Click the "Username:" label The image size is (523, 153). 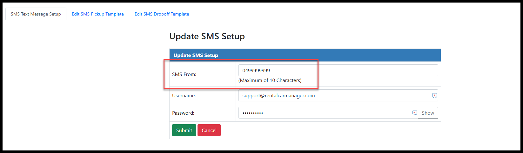point(184,95)
